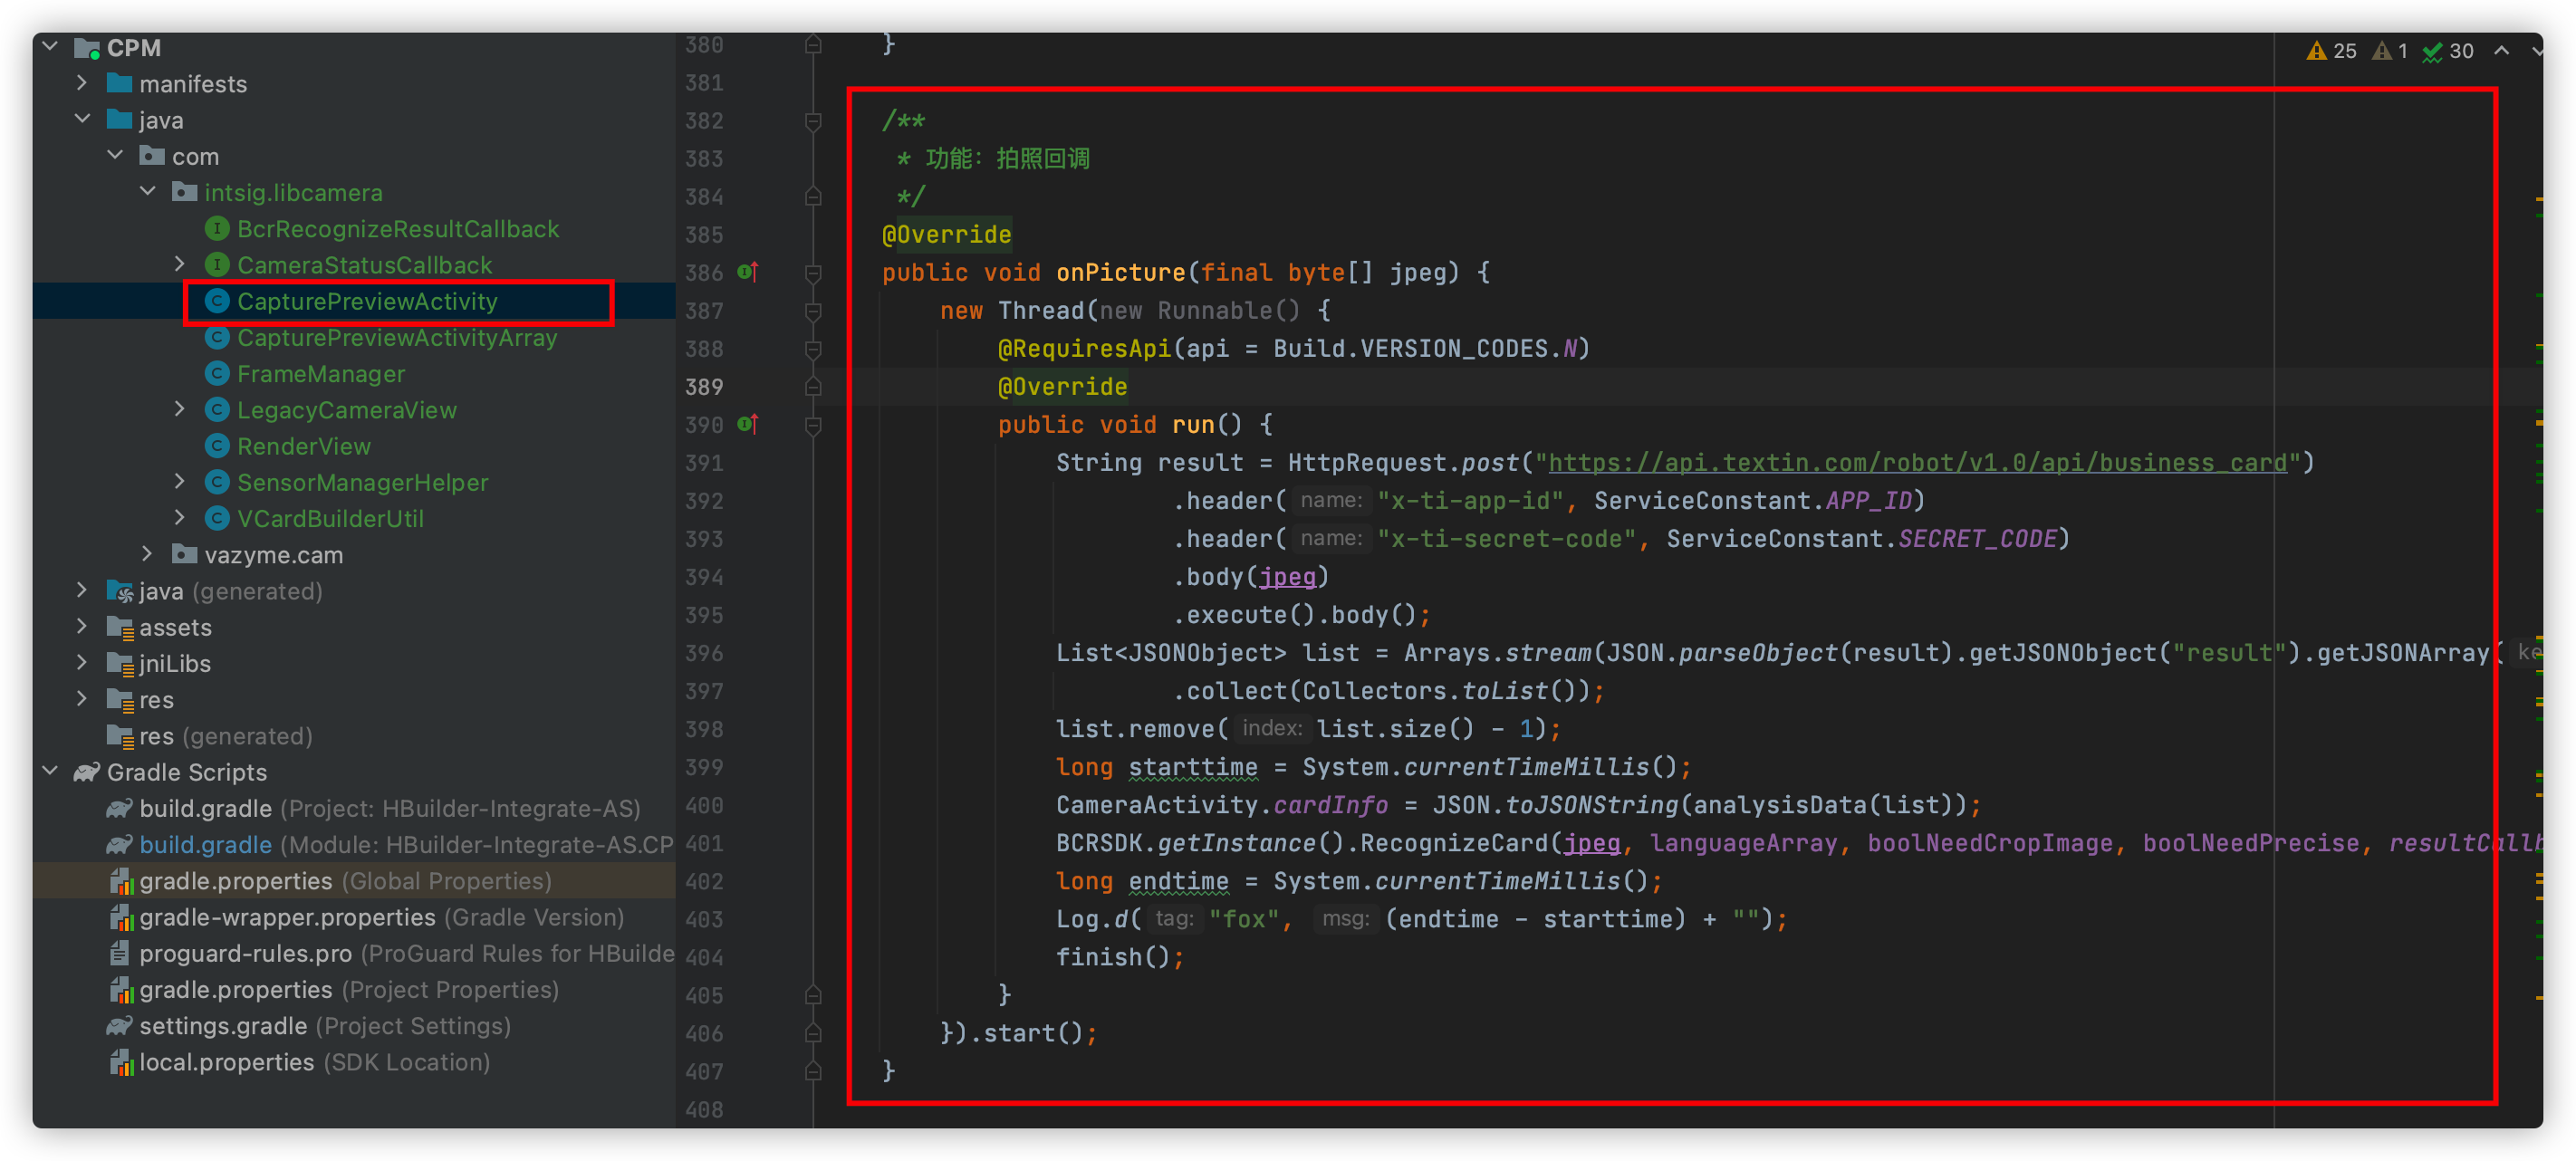This screenshot has width=2576, height=1161.
Task: Click FrameManager class icon
Action: [x=217, y=374]
